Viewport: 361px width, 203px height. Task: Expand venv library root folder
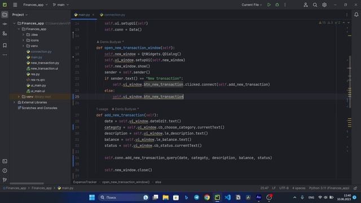[19, 96]
